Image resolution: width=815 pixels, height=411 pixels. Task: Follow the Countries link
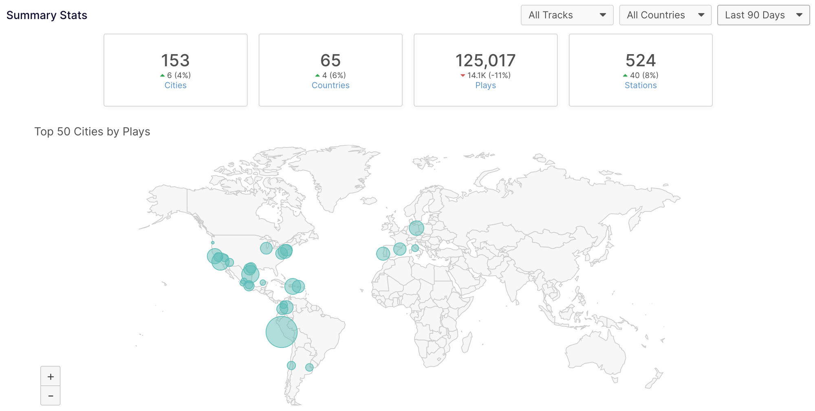point(330,85)
